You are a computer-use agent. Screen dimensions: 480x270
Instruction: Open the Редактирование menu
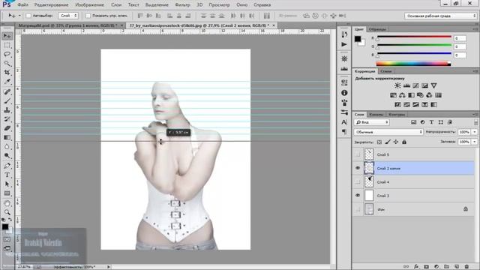pyautogui.click(x=52, y=5)
